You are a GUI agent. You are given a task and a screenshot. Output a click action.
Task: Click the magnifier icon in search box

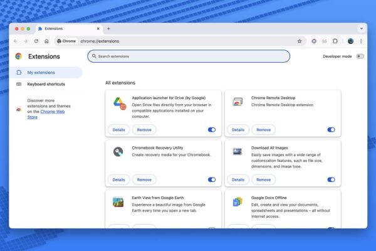tap(94, 56)
